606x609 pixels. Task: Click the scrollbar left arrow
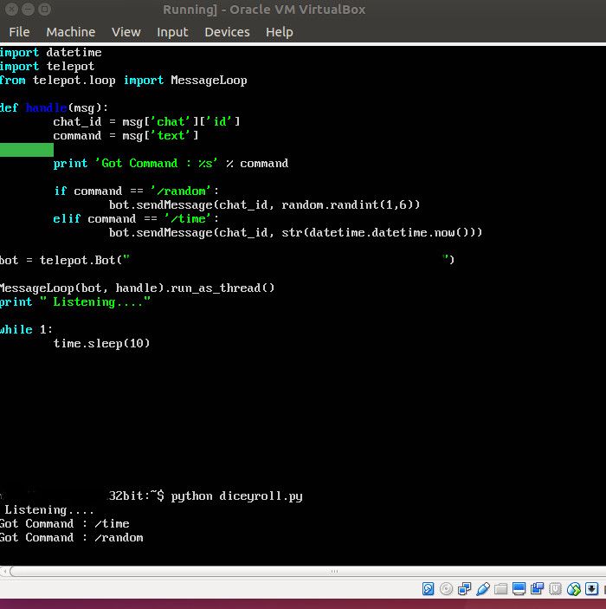[x=4, y=572]
